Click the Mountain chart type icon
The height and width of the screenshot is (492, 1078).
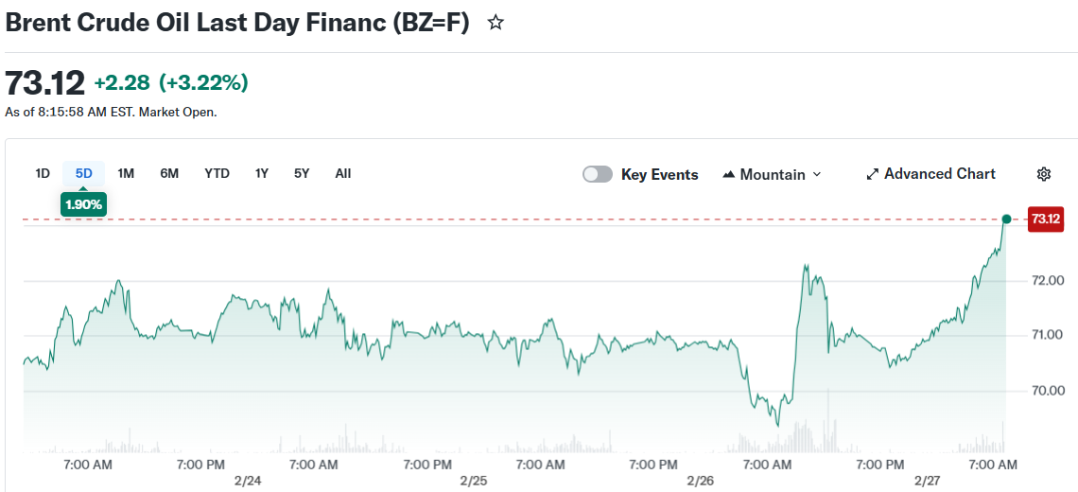[729, 175]
